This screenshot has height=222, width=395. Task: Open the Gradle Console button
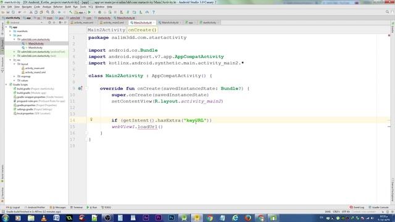[x=378, y=207]
